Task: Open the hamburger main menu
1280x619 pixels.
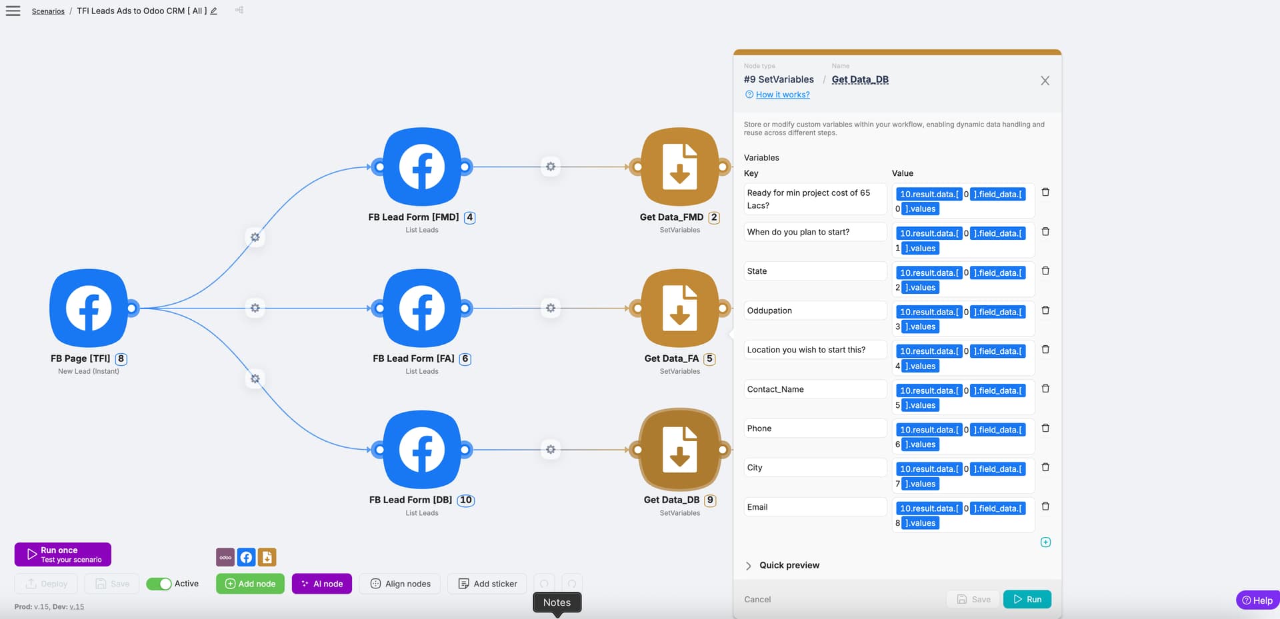Action: (13, 11)
